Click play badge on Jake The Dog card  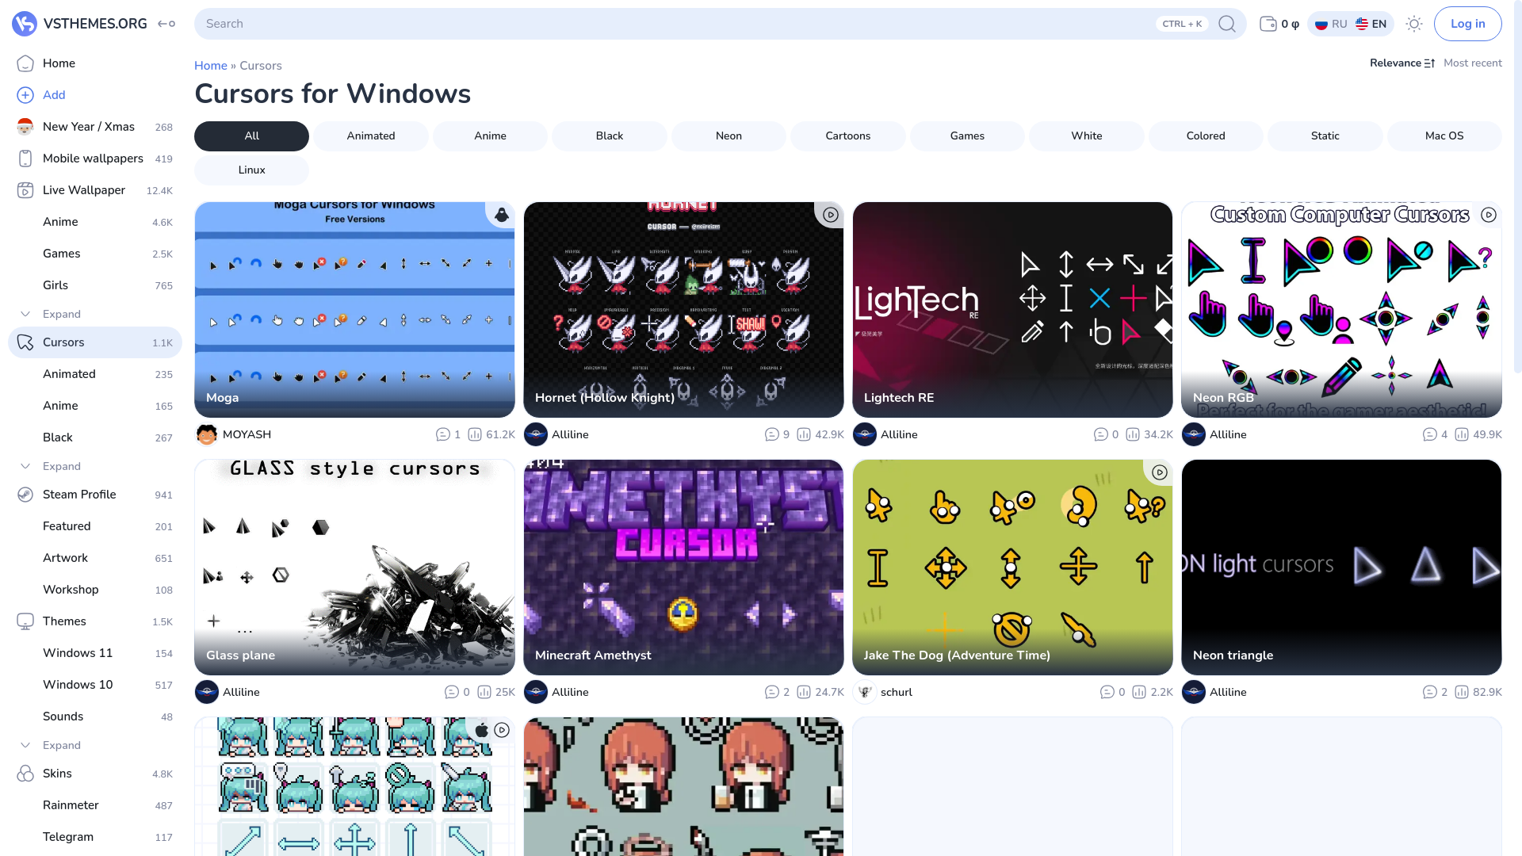(x=1160, y=472)
